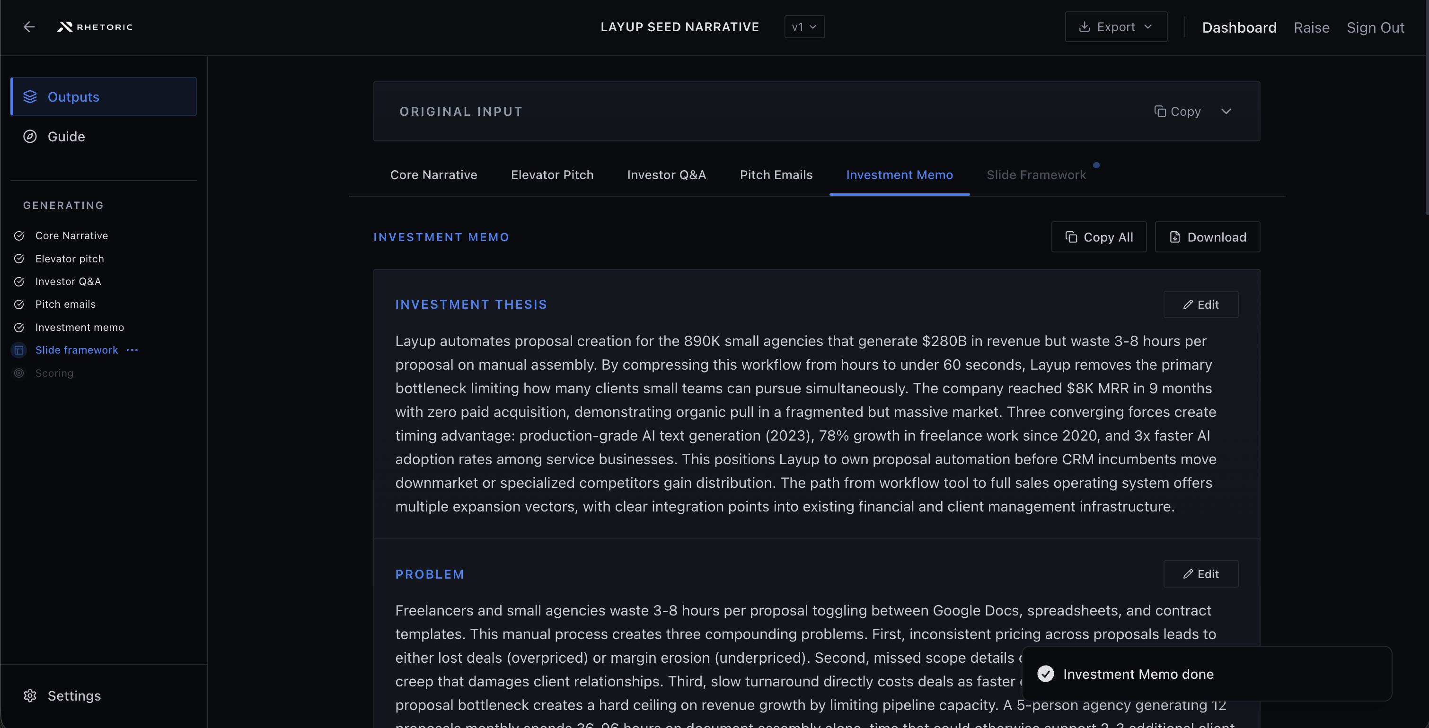Click the Scoring target icon

click(x=19, y=373)
